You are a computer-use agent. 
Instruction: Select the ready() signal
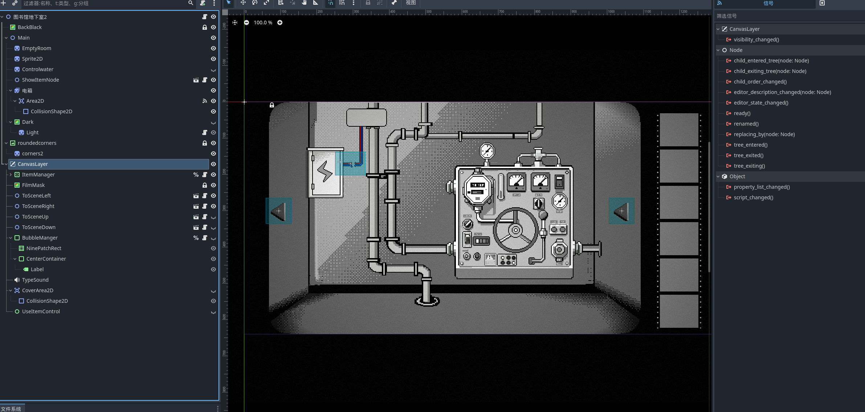point(742,113)
